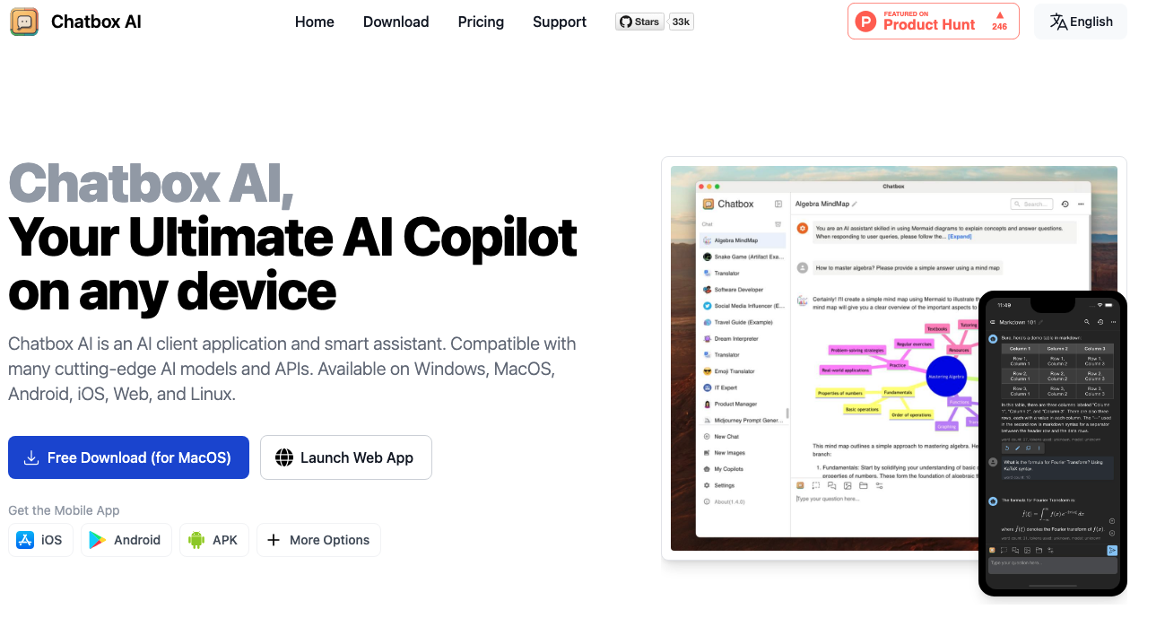Select Midjourney Prompt Generator in preview sidebar
The width and height of the screenshot is (1165, 618).
742,420
